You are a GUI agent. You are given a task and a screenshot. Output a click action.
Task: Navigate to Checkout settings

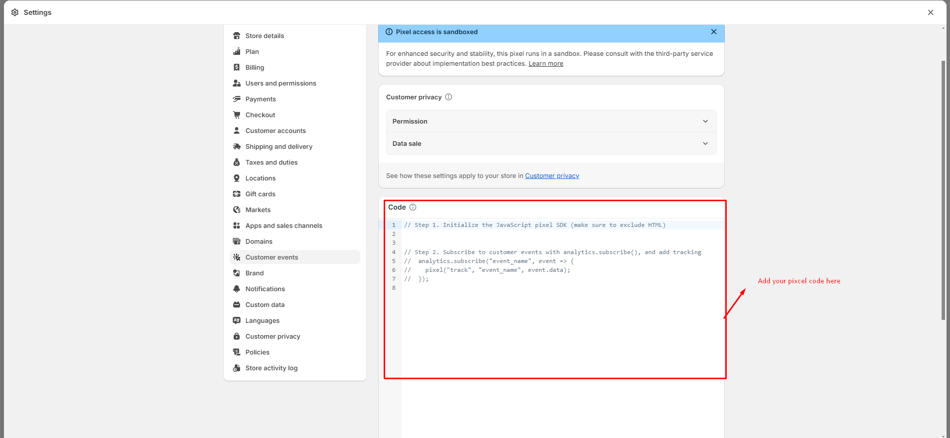(295, 115)
